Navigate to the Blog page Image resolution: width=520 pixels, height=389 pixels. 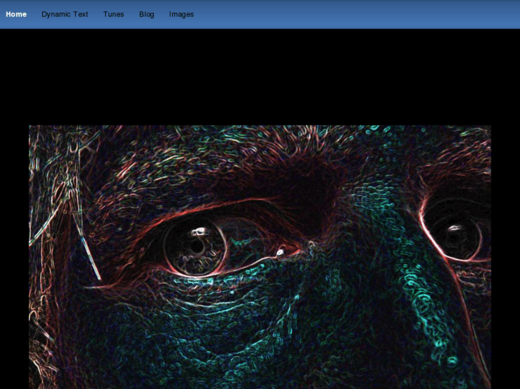tap(147, 14)
